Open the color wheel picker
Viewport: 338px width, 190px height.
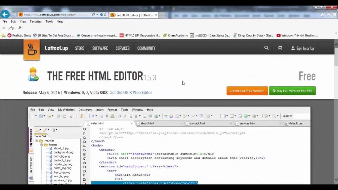(x=171, y=116)
